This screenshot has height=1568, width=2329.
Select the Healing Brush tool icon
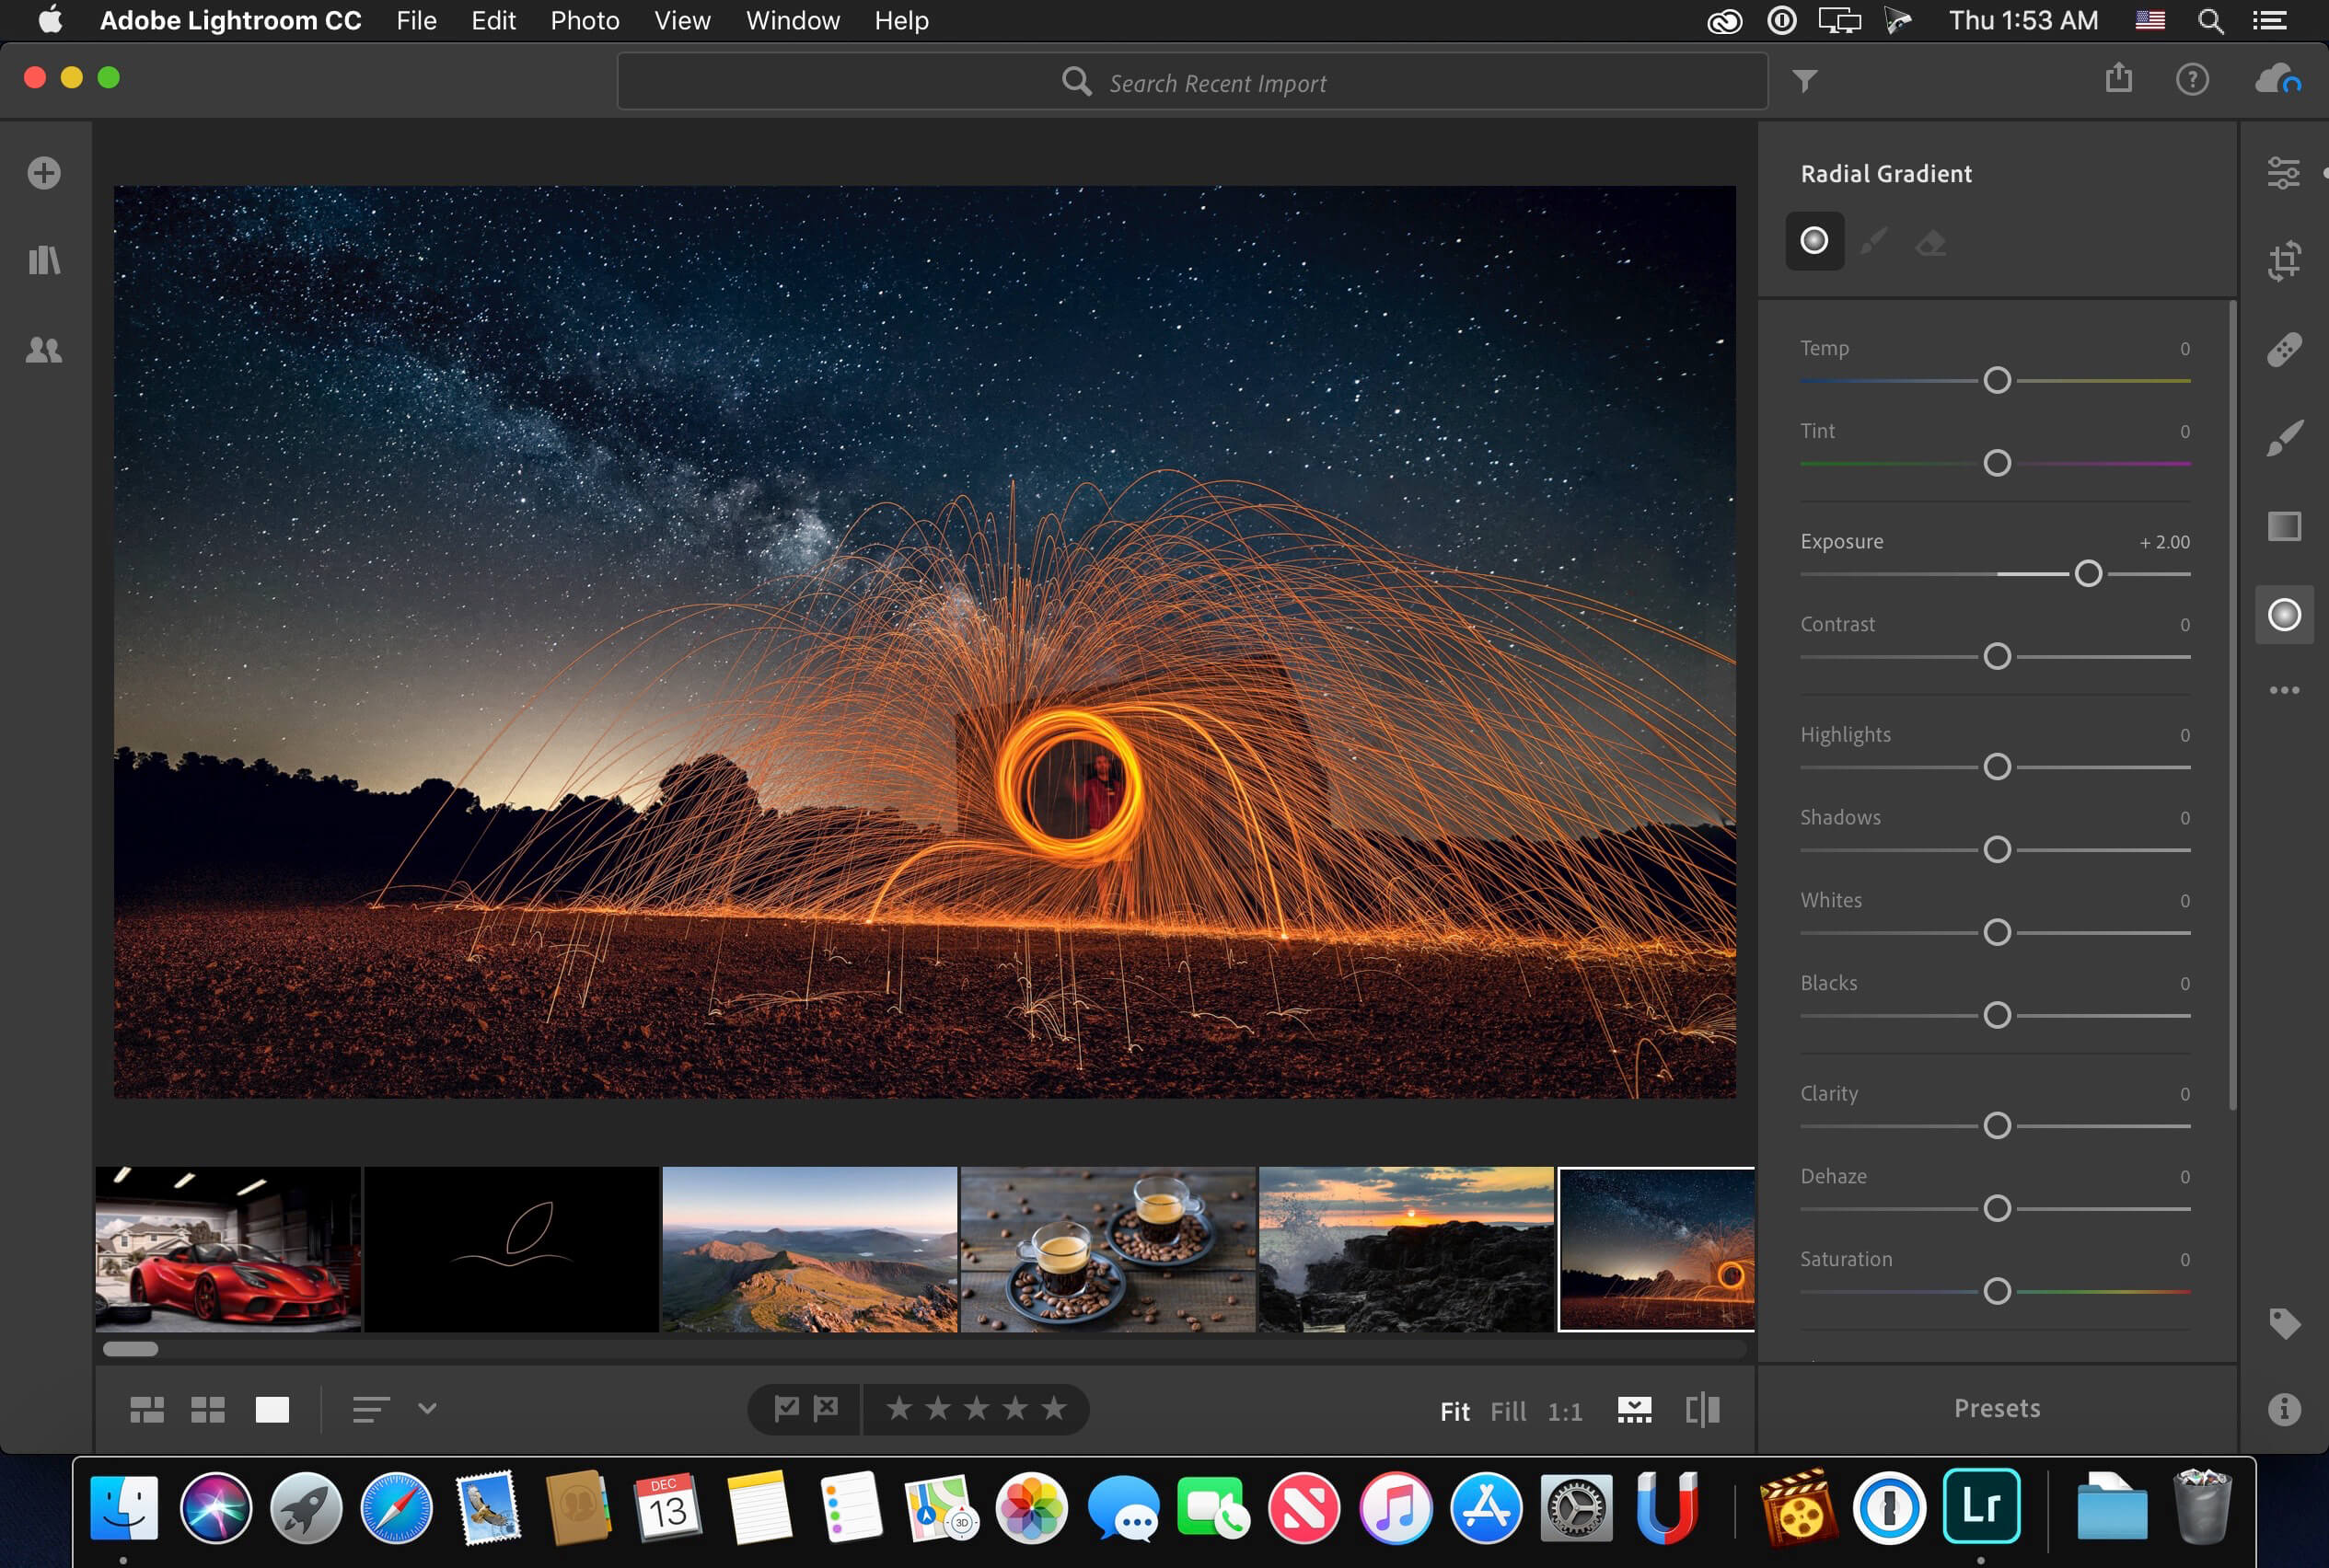pyautogui.click(x=2285, y=350)
